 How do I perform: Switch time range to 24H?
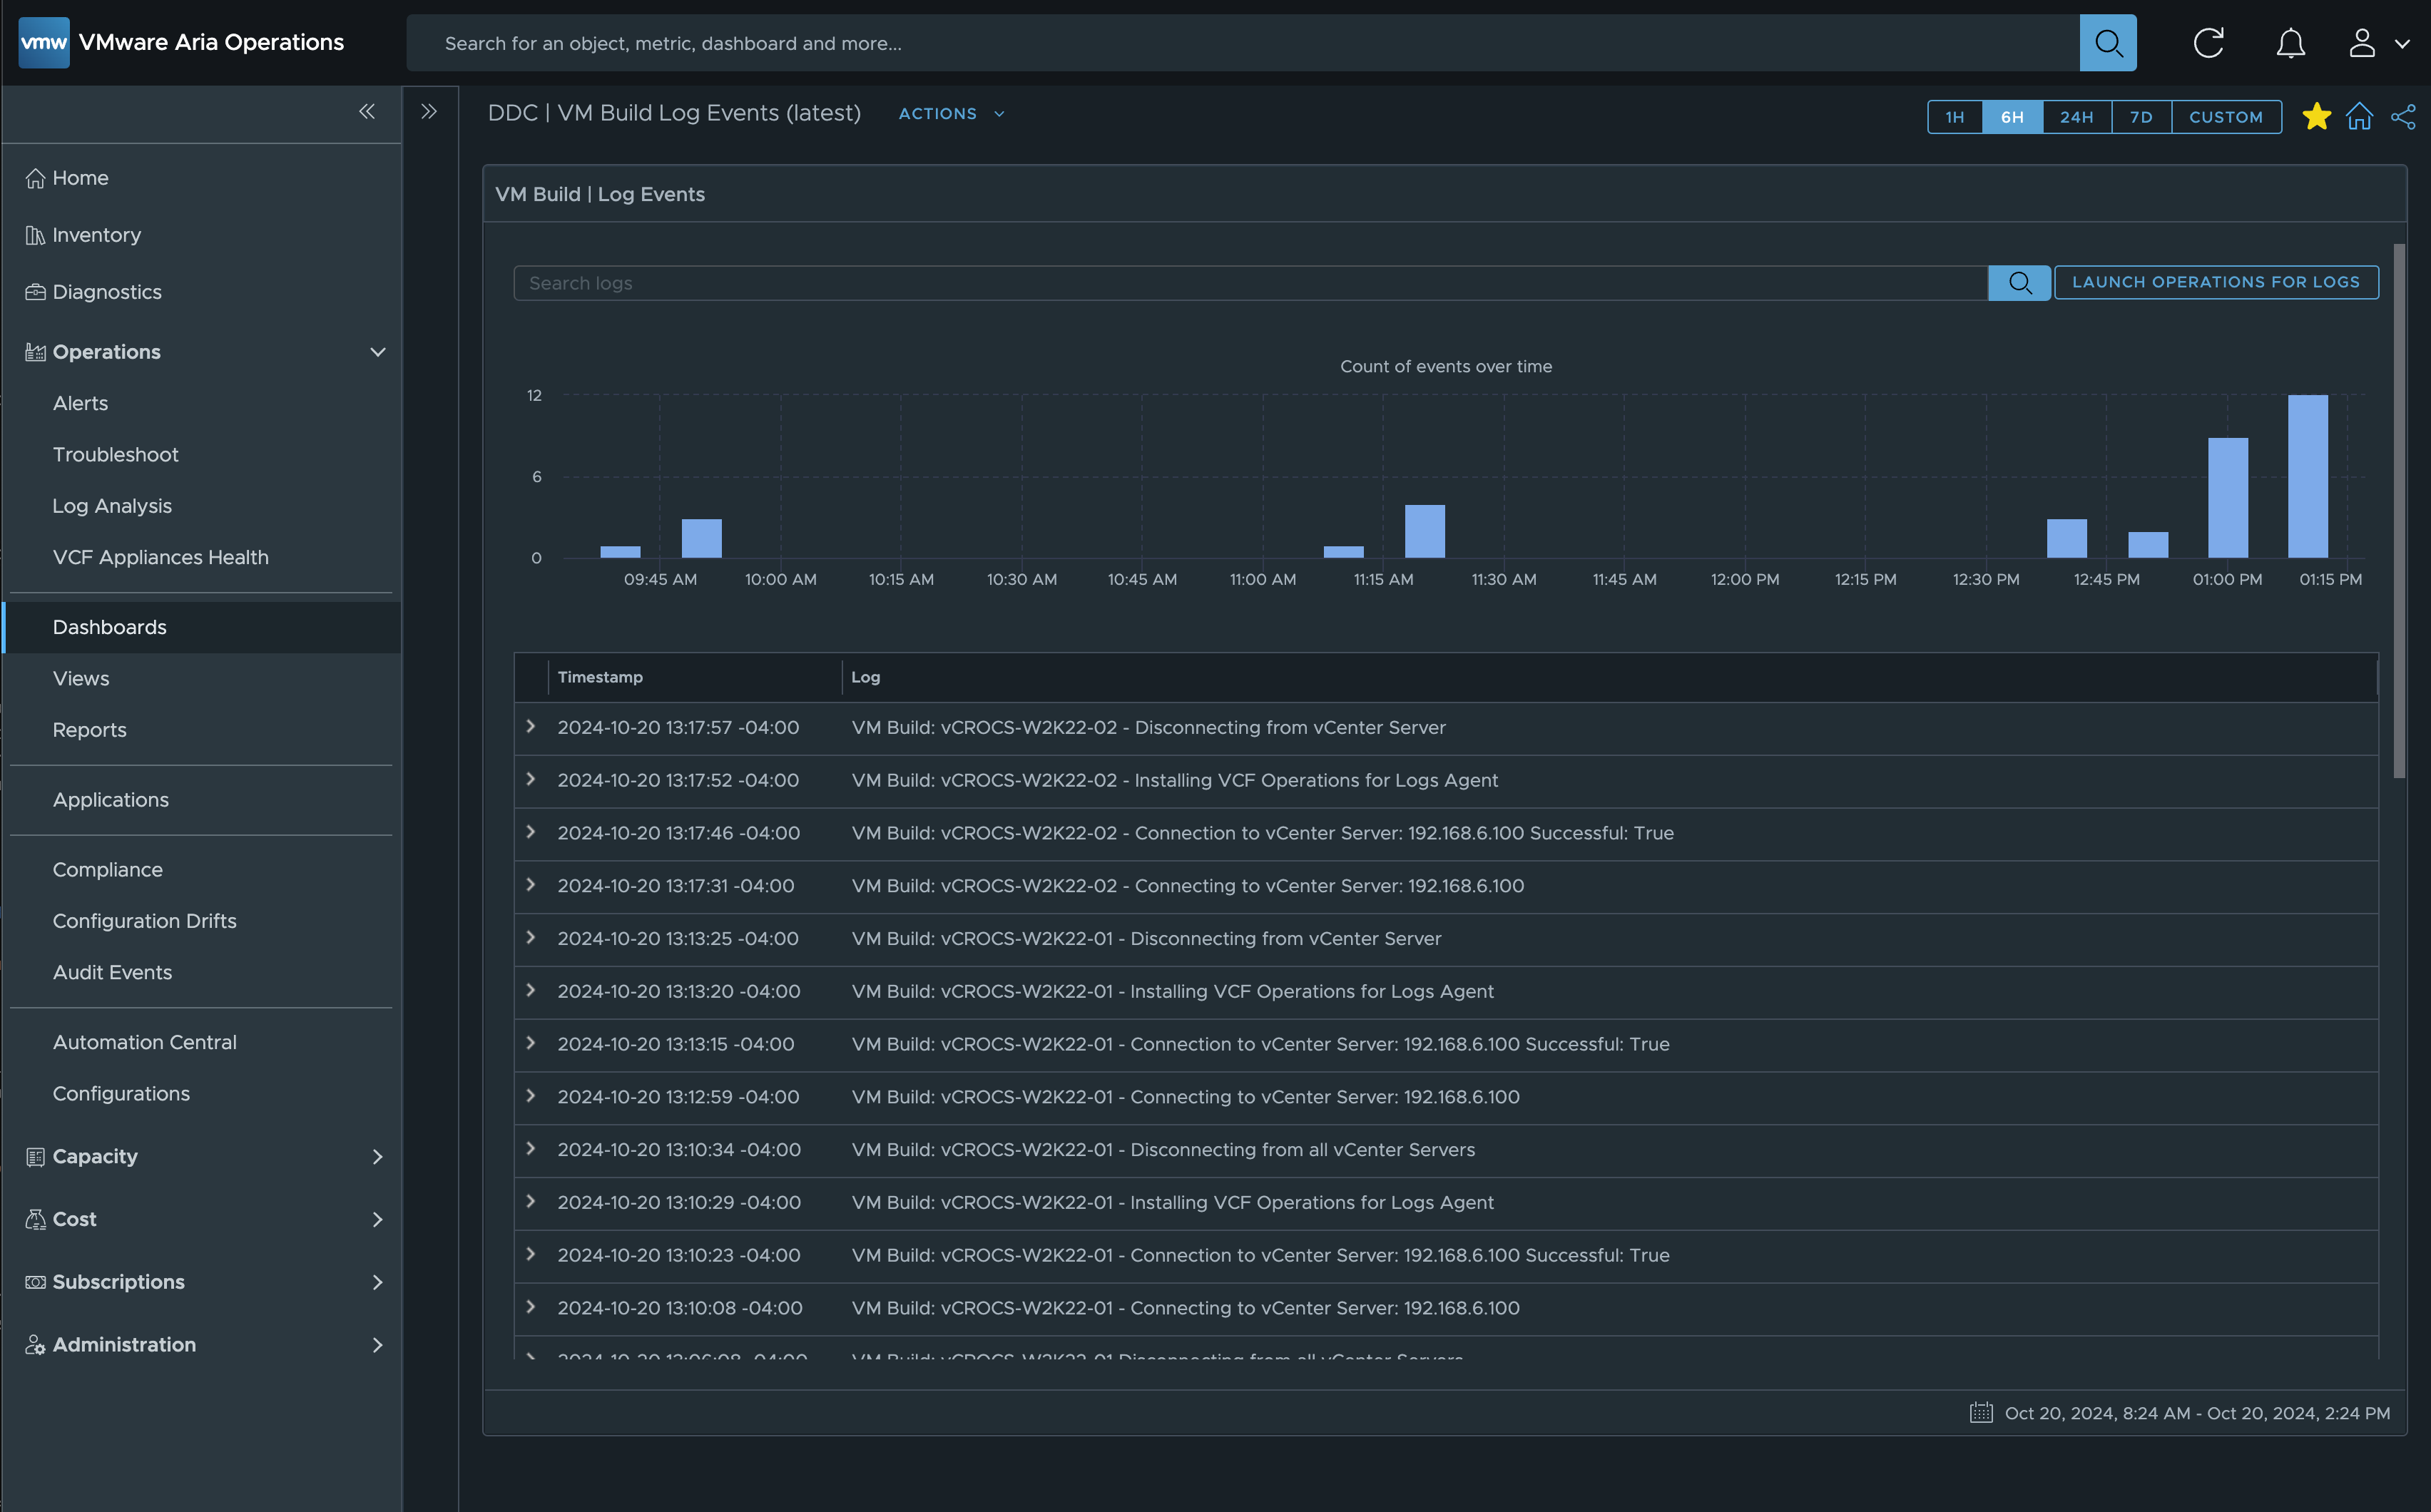(2076, 117)
